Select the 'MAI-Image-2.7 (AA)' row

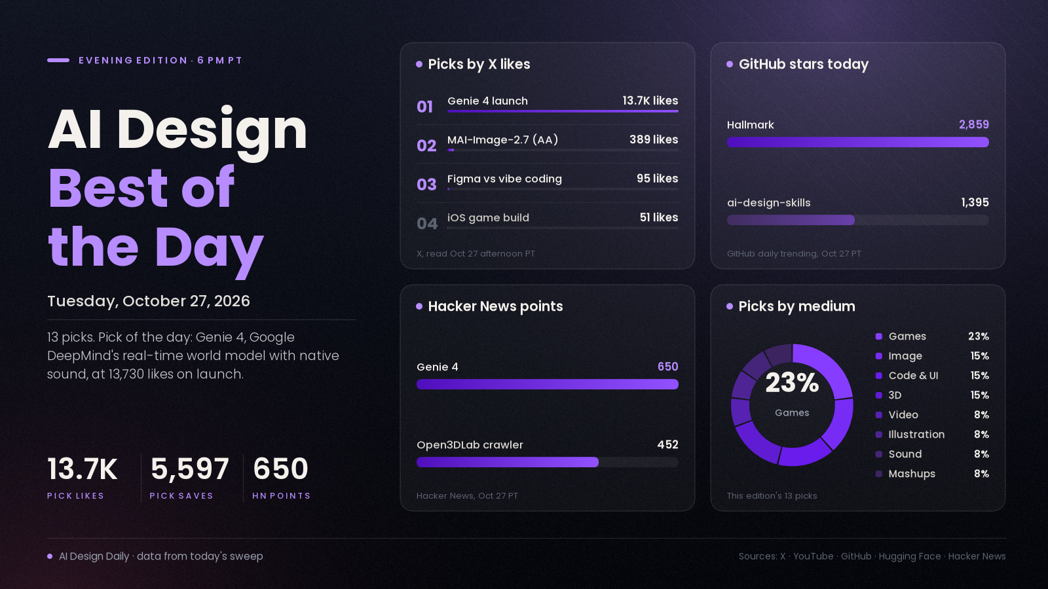[547, 144]
